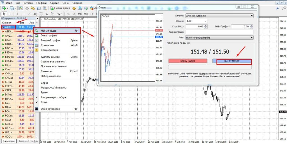The image size is (287, 144).
Task: Choose Тиковый график from context menu
Action: (x=51, y=40)
